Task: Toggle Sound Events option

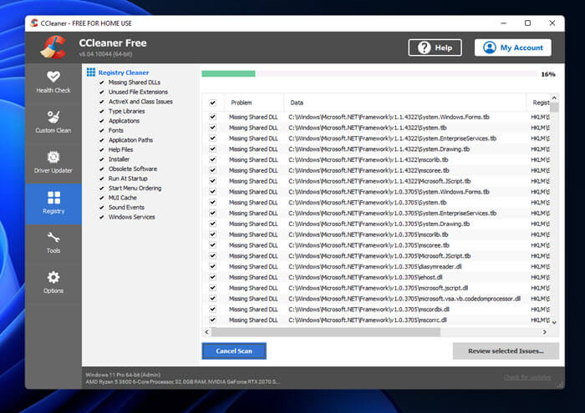Action: (122, 208)
